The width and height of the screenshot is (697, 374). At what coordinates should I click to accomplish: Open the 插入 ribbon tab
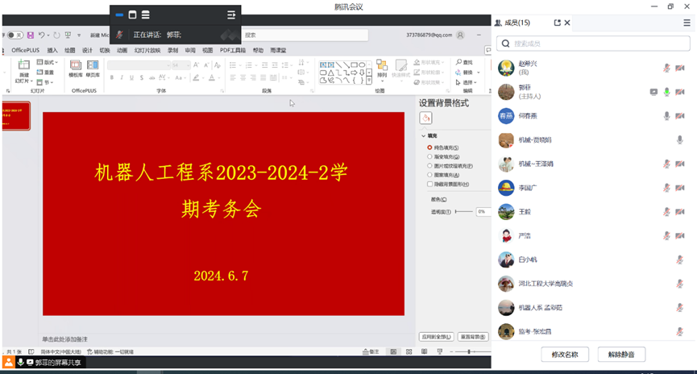point(52,50)
